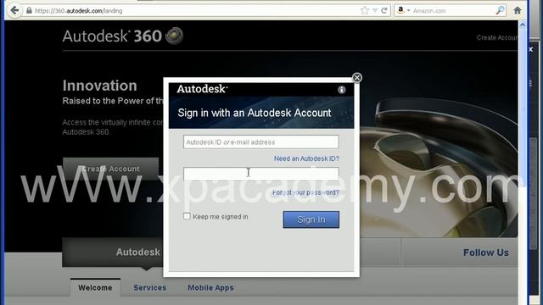Click the search magnifier icon

[x=500, y=10]
